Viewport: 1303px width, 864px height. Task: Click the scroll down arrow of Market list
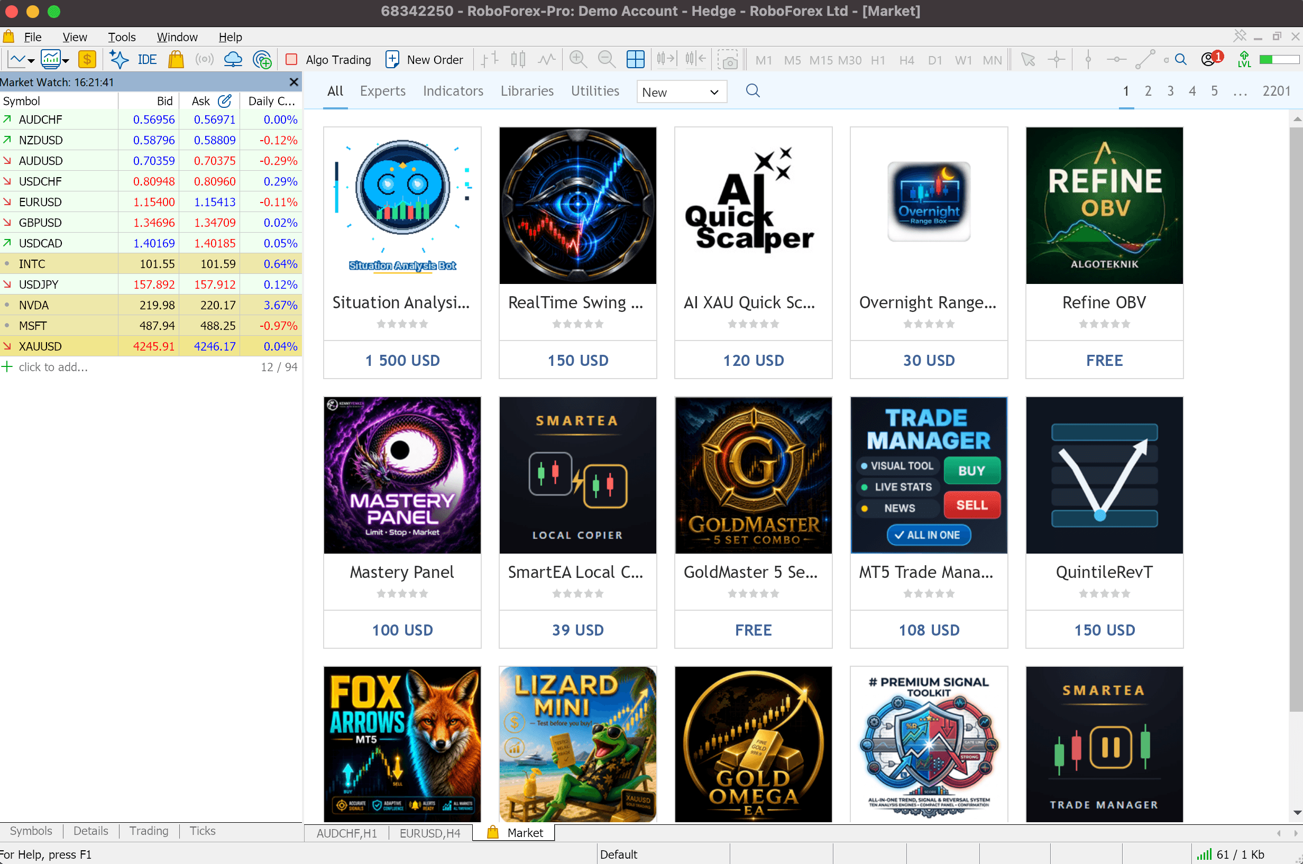1297,813
